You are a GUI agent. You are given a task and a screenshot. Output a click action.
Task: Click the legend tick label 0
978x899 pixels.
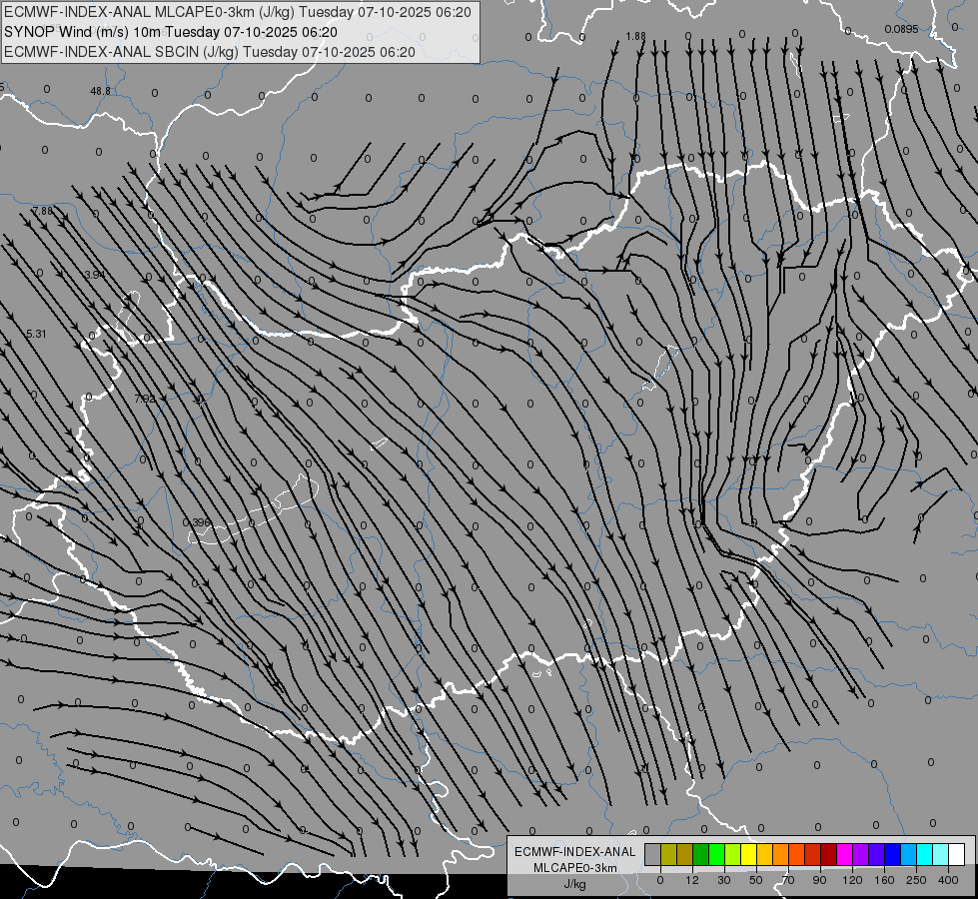(x=660, y=880)
